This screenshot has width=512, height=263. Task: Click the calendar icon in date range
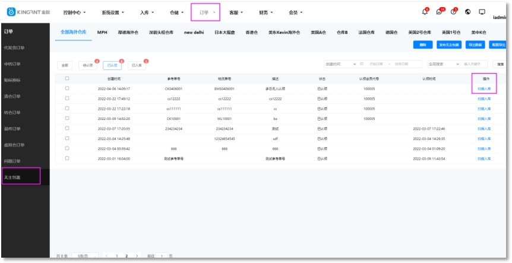point(362,64)
